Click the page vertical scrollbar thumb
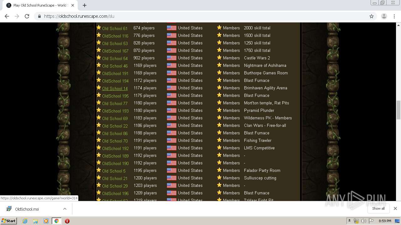Image resolution: width=401 pixels, height=225 pixels. pos(398,110)
